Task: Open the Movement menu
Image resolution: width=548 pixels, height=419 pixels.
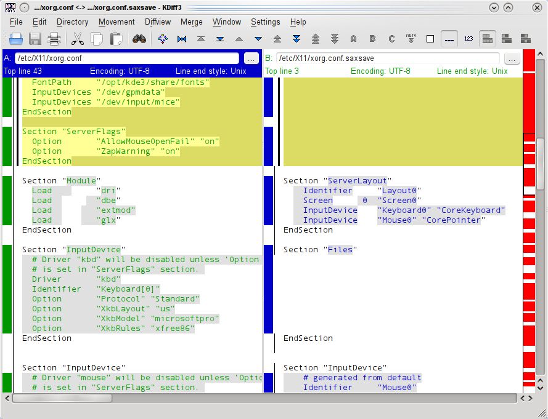Action: 117,22
